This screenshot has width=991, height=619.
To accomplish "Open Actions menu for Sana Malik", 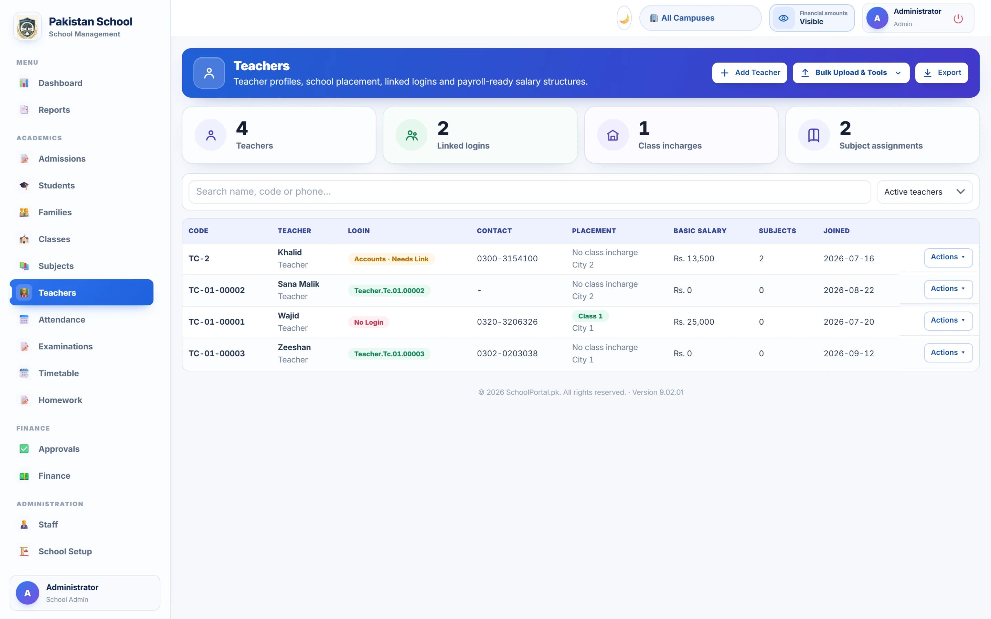I will click(x=948, y=289).
